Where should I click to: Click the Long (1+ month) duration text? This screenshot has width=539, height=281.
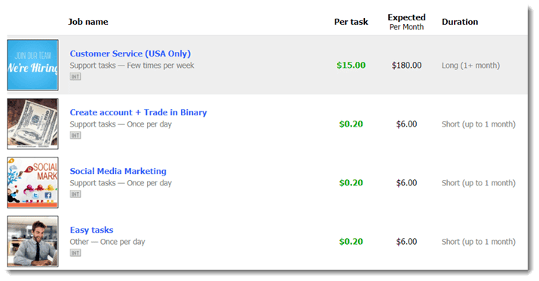[x=470, y=66]
